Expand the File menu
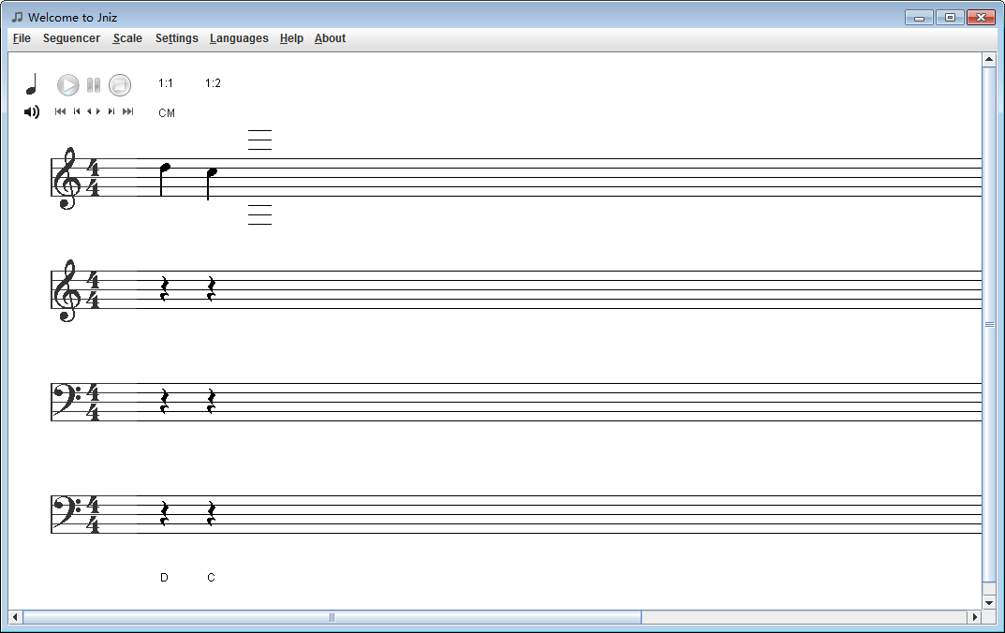1005x633 pixels. pyautogui.click(x=21, y=38)
